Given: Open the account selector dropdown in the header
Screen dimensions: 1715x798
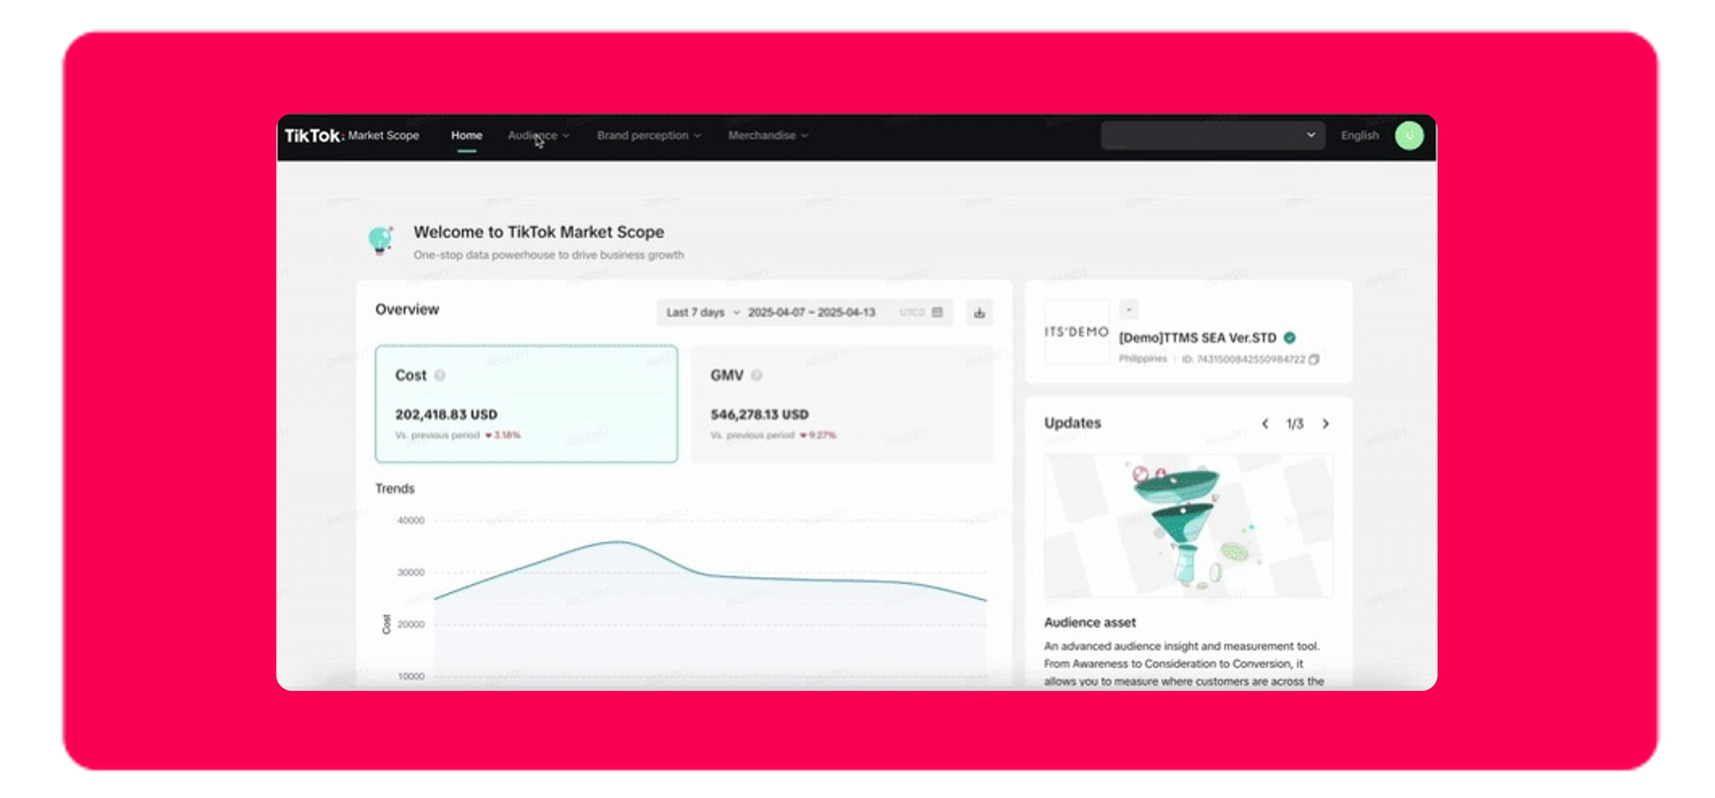Looking at the screenshot, I should 1212,135.
